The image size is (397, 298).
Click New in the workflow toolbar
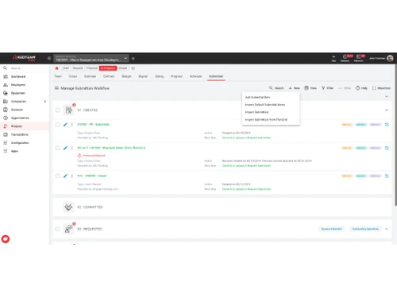pyautogui.click(x=295, y=88)
